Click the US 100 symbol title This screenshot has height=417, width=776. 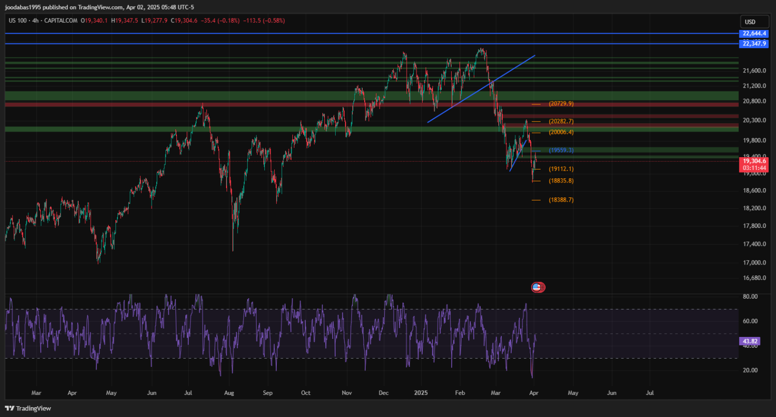[19, 21]
